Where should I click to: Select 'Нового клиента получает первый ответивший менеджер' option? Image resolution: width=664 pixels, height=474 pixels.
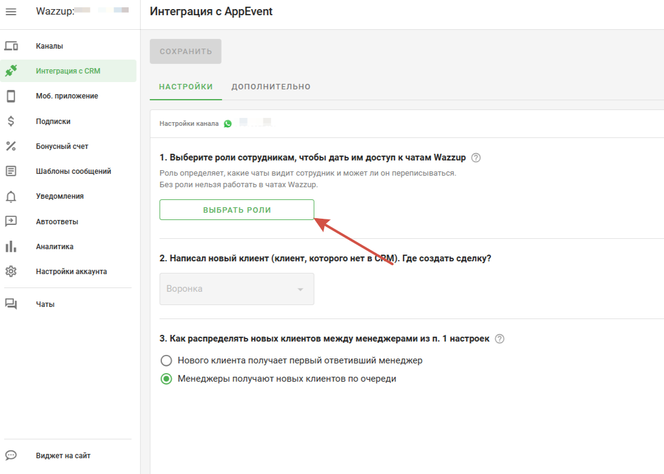click(x=166, y=360)
